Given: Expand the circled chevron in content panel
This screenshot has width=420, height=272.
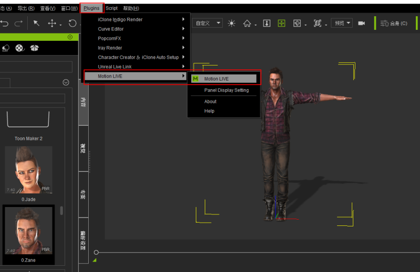Looking at the screenshot, I should tap(66, 82).
